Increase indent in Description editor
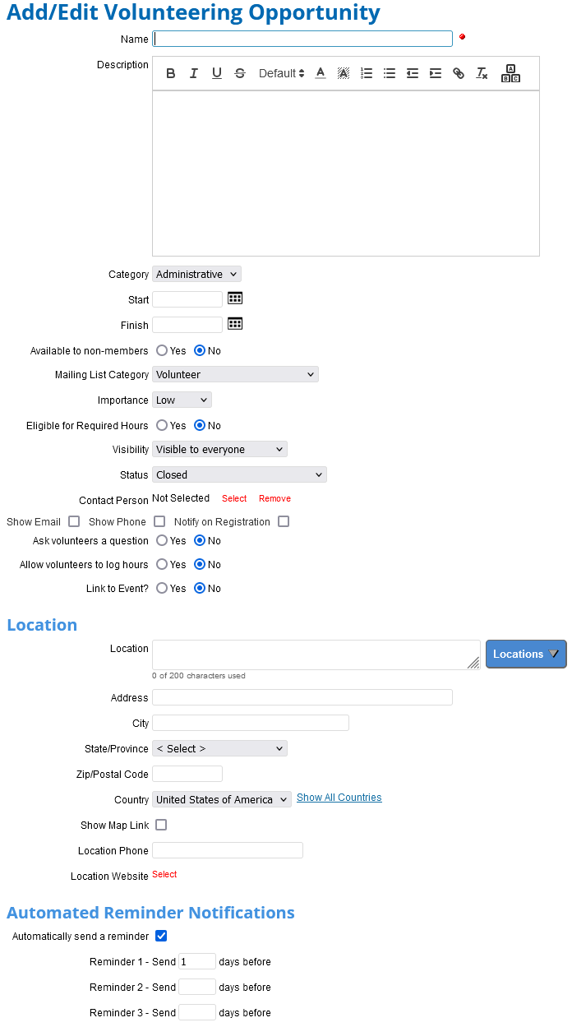Screen dimensions: 572x1027 click(436, 73)
